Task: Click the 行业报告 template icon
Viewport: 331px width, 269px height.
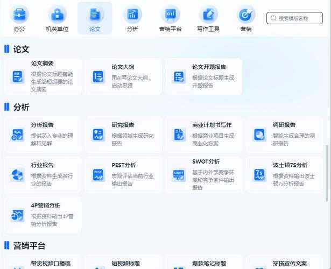Action: click(18, 175)
